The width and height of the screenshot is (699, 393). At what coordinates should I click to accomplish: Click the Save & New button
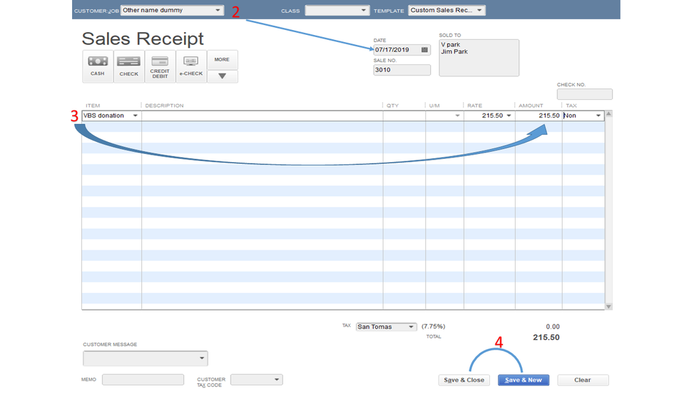[523, 380]
